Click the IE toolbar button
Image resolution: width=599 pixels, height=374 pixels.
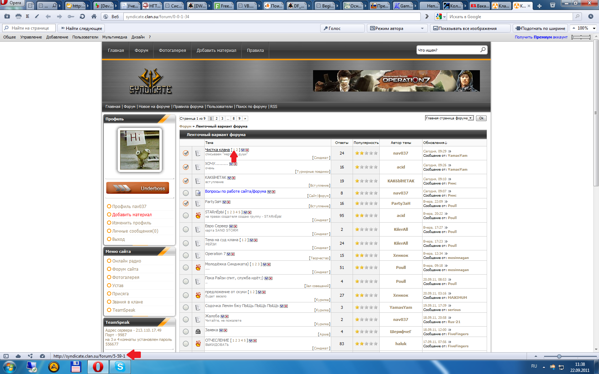tap(27, 16)
